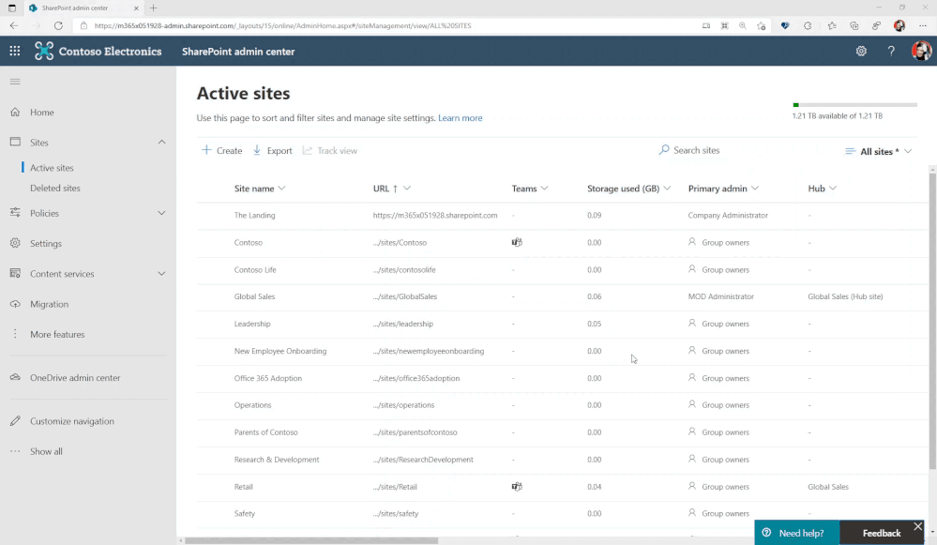
Task: Click the Feedback button
Action: pos(882,533)
